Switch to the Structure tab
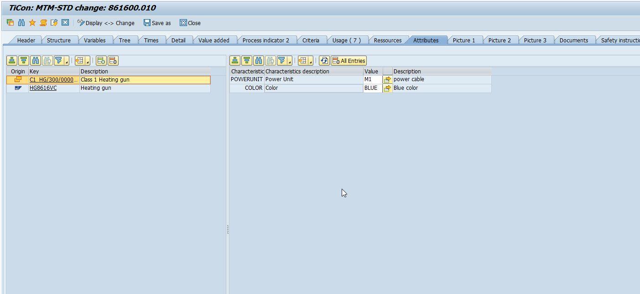Image resolution: width=640 pixels, height=294 pixels. (58, 40)
